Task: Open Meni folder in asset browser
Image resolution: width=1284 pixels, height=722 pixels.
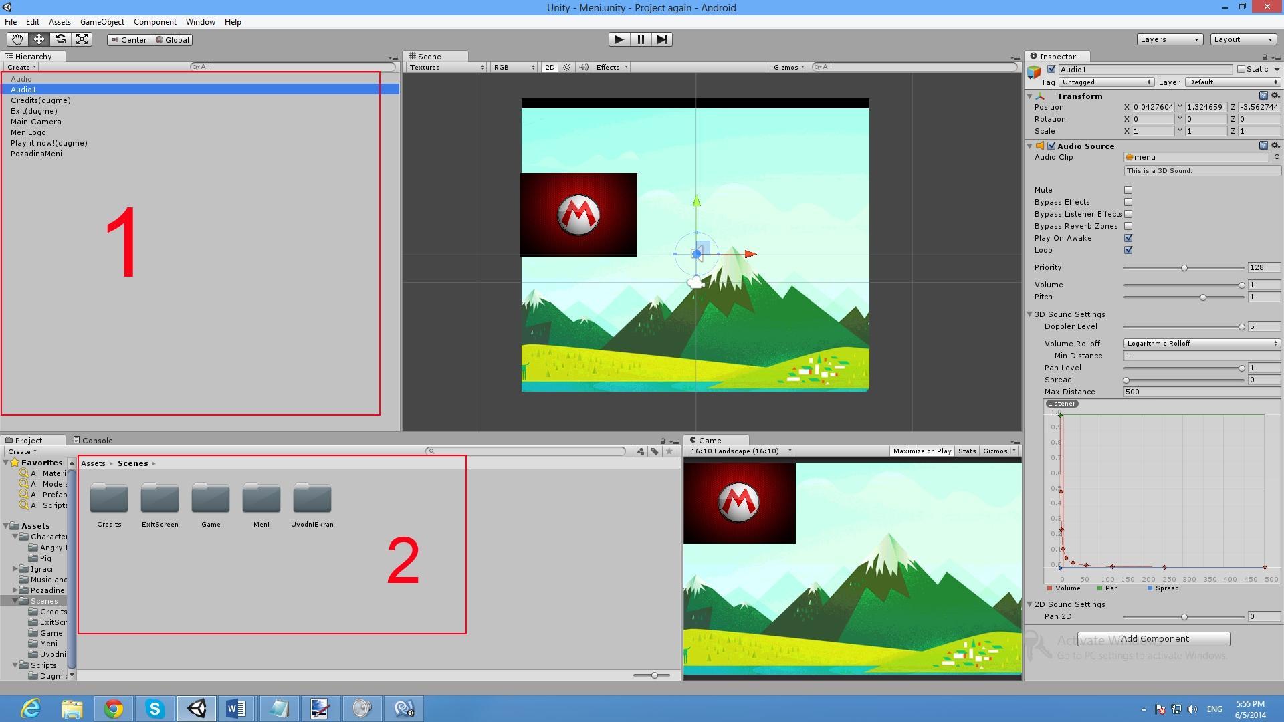Action: [261, 505]
